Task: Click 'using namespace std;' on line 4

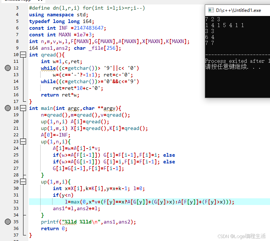Action: [x=59, y=15]
